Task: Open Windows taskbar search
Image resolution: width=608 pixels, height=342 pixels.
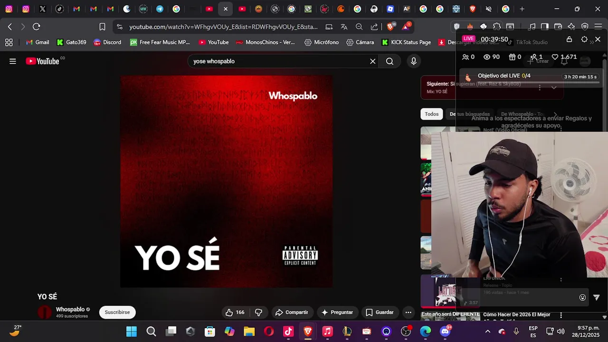Action: coord(151,332)
